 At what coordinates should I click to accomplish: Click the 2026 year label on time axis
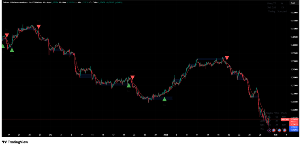(x=166, y=135)
